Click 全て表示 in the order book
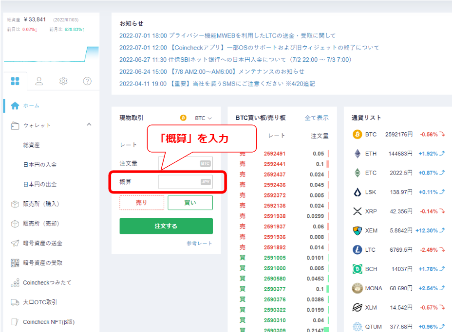 [317, 118]
